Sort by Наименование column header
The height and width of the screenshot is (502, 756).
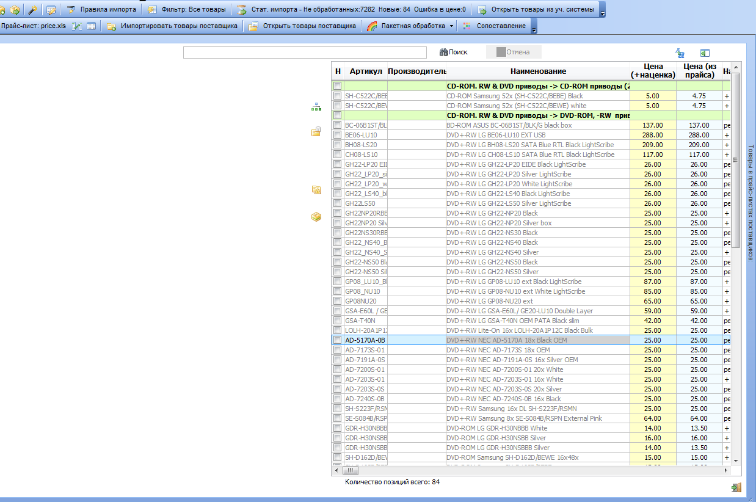[x=538, y=71]
